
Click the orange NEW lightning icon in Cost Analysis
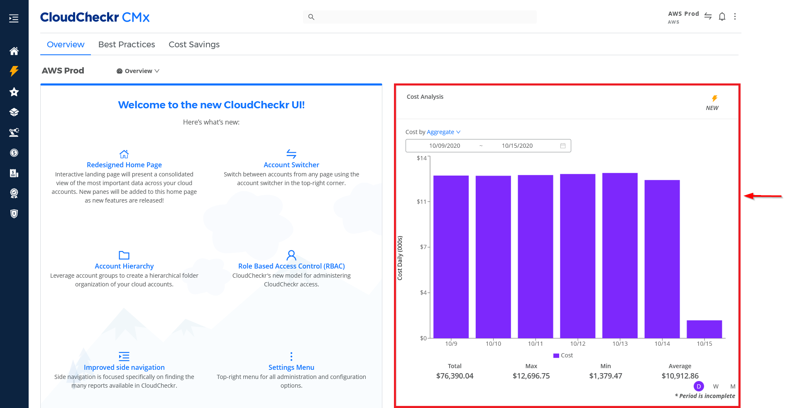click(x=714, y=98)
